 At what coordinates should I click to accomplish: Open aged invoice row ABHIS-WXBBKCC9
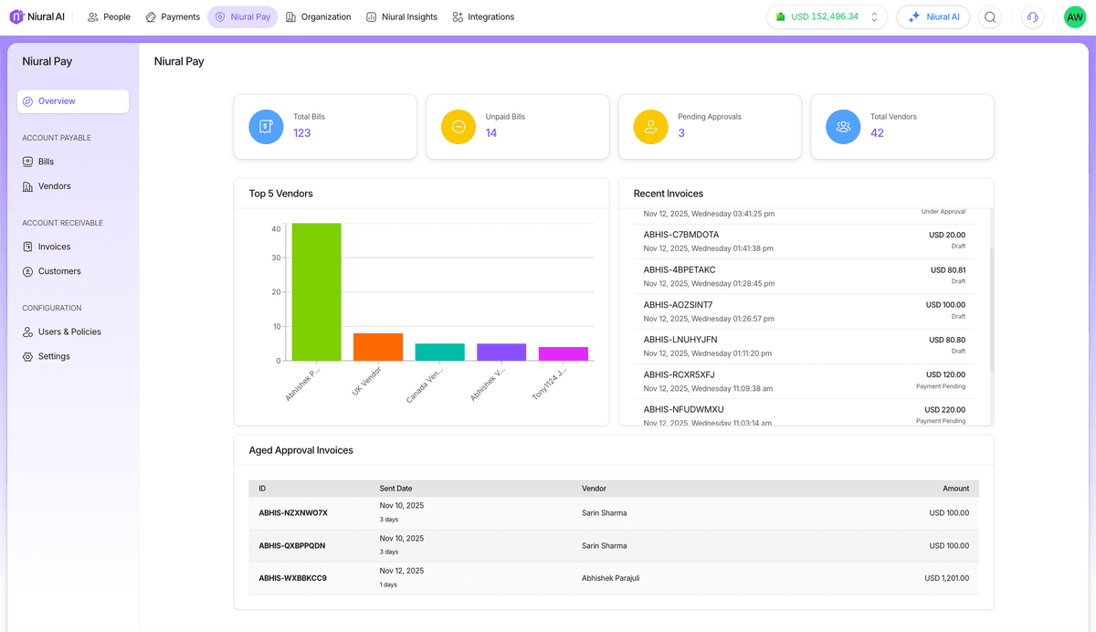point(292,578)
